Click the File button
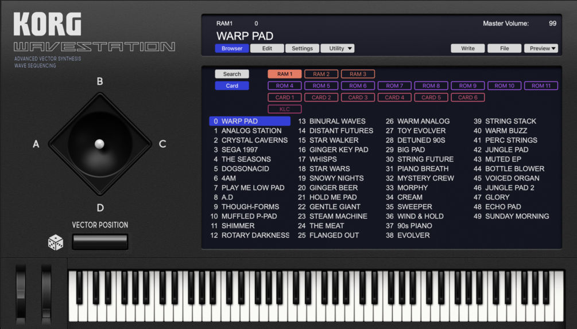 505,48
